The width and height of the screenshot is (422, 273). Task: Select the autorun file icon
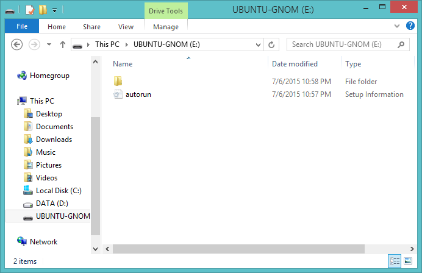coord(118,94)
